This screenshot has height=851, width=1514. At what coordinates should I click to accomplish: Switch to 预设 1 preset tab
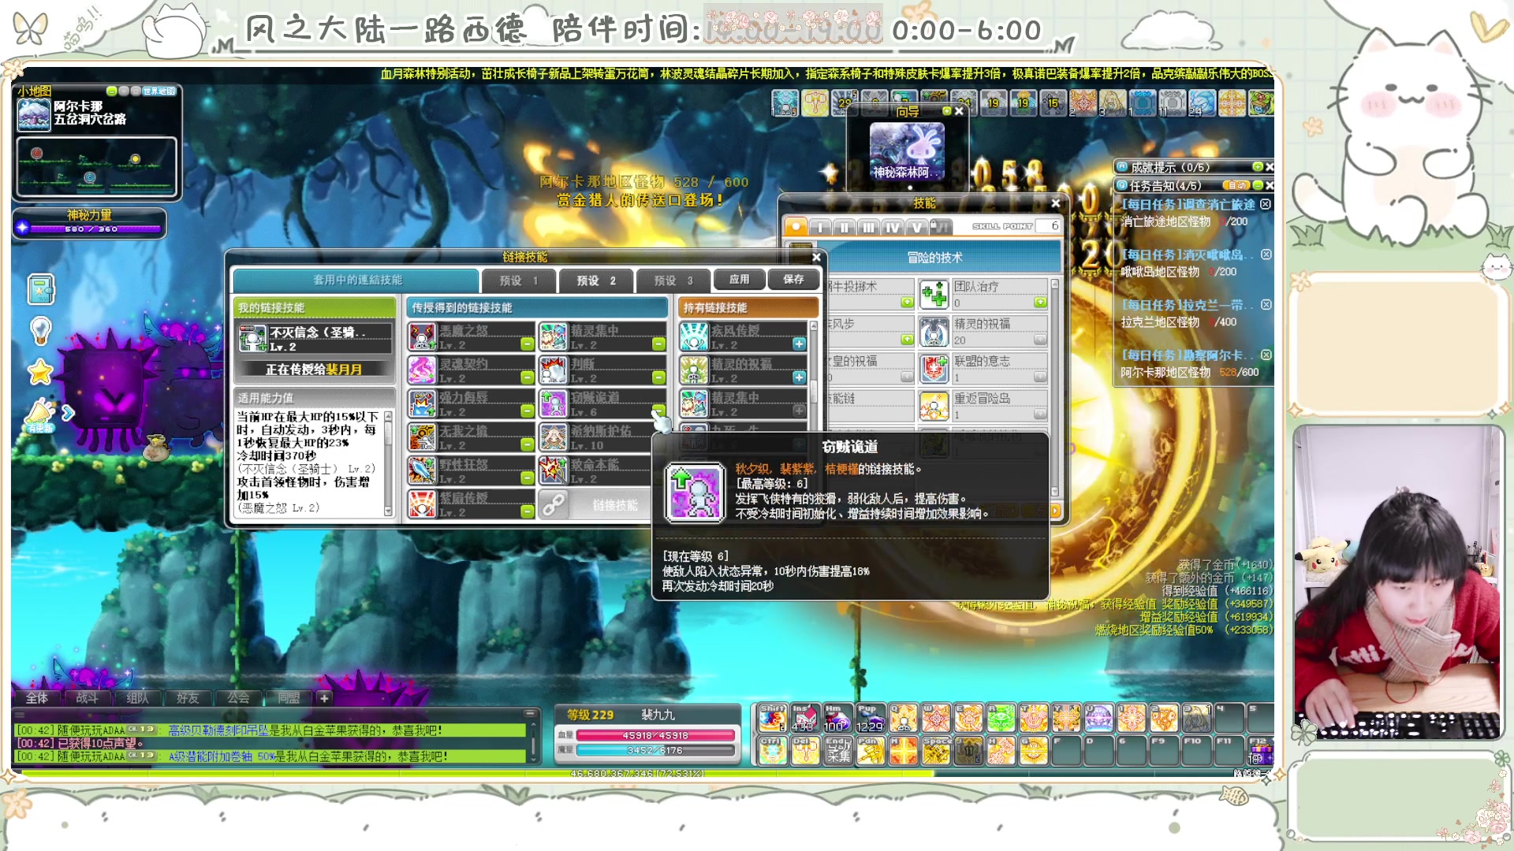click(x=518, y=281)
